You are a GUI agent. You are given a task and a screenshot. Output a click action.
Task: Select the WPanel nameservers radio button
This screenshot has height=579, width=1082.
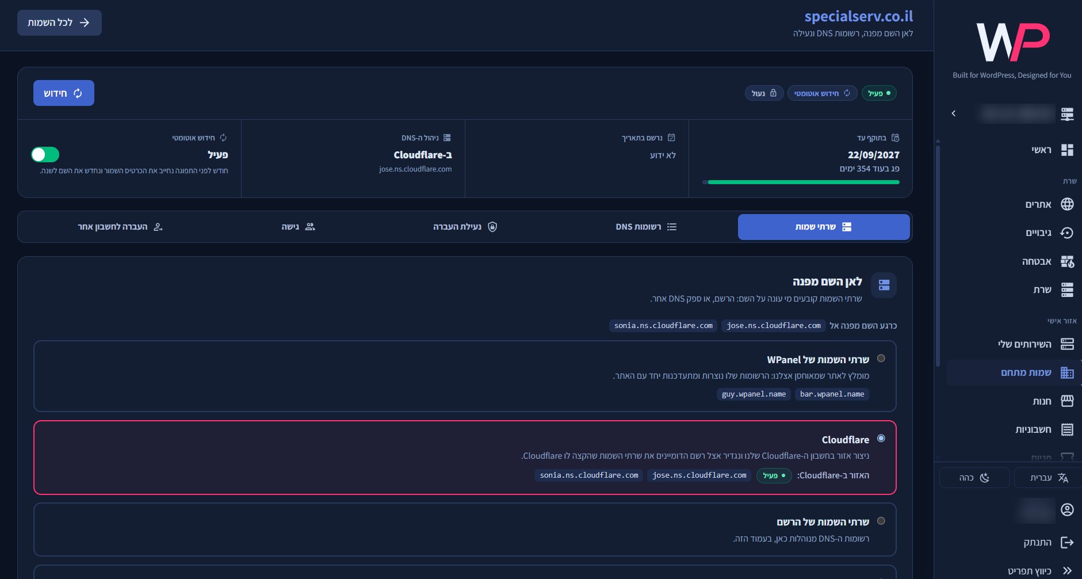click(x=881, y=359)
